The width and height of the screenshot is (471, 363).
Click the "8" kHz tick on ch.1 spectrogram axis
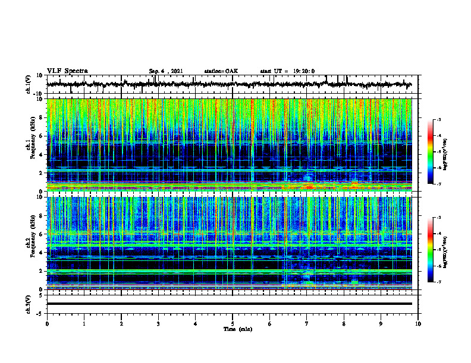click(x=42, y=117)
